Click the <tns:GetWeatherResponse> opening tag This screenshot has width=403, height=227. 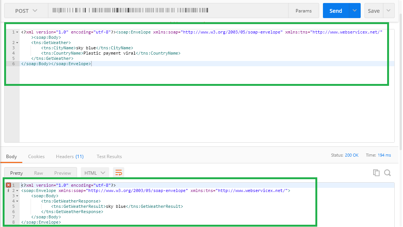(71, 201)
